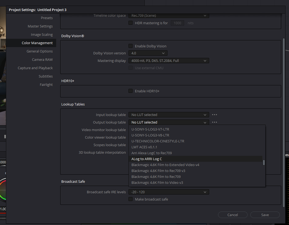The height and width of the screenshot is (225, 289).
Task: Expand Input lookup table dropdown
Action: [x=169, y=115]
